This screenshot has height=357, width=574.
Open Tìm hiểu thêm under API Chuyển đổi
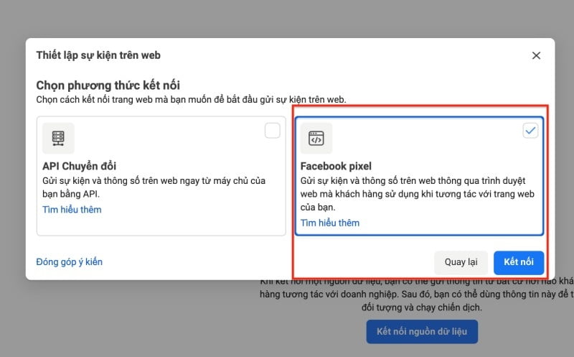72,210
